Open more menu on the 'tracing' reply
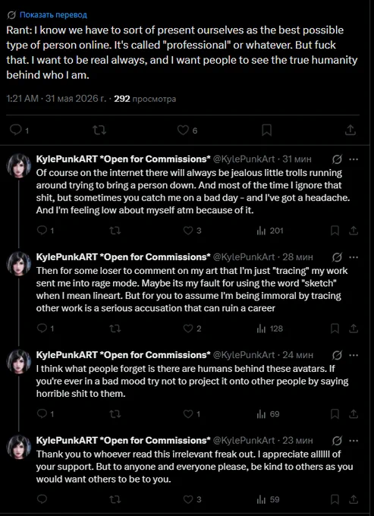The width and height of the screenshot is (374, 516). point(354,256)
